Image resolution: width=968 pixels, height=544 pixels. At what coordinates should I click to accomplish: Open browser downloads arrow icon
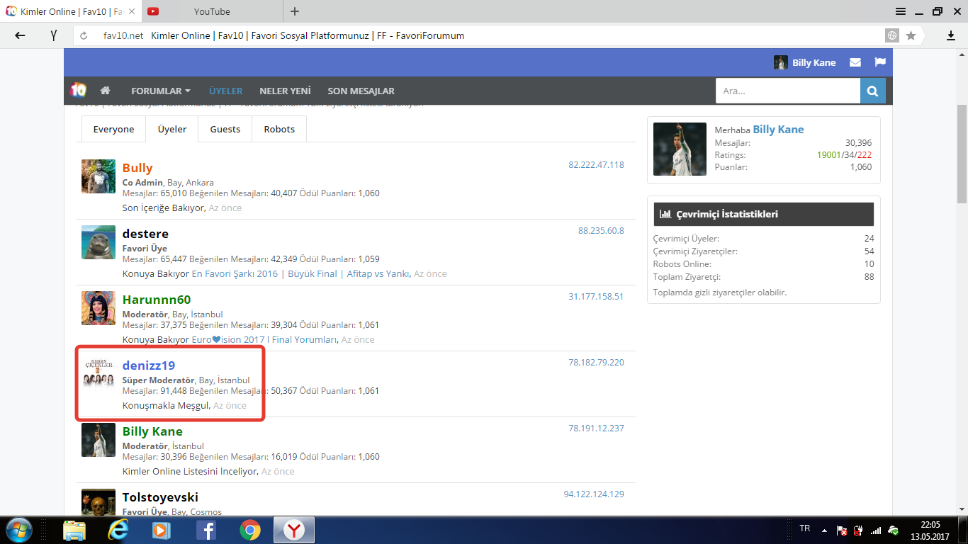[x=951, y=35]
